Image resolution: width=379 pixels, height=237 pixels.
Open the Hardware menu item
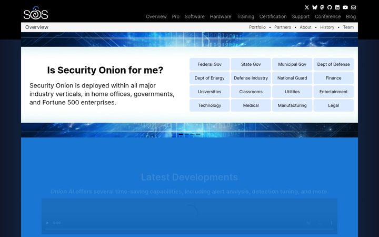[221, 16]
